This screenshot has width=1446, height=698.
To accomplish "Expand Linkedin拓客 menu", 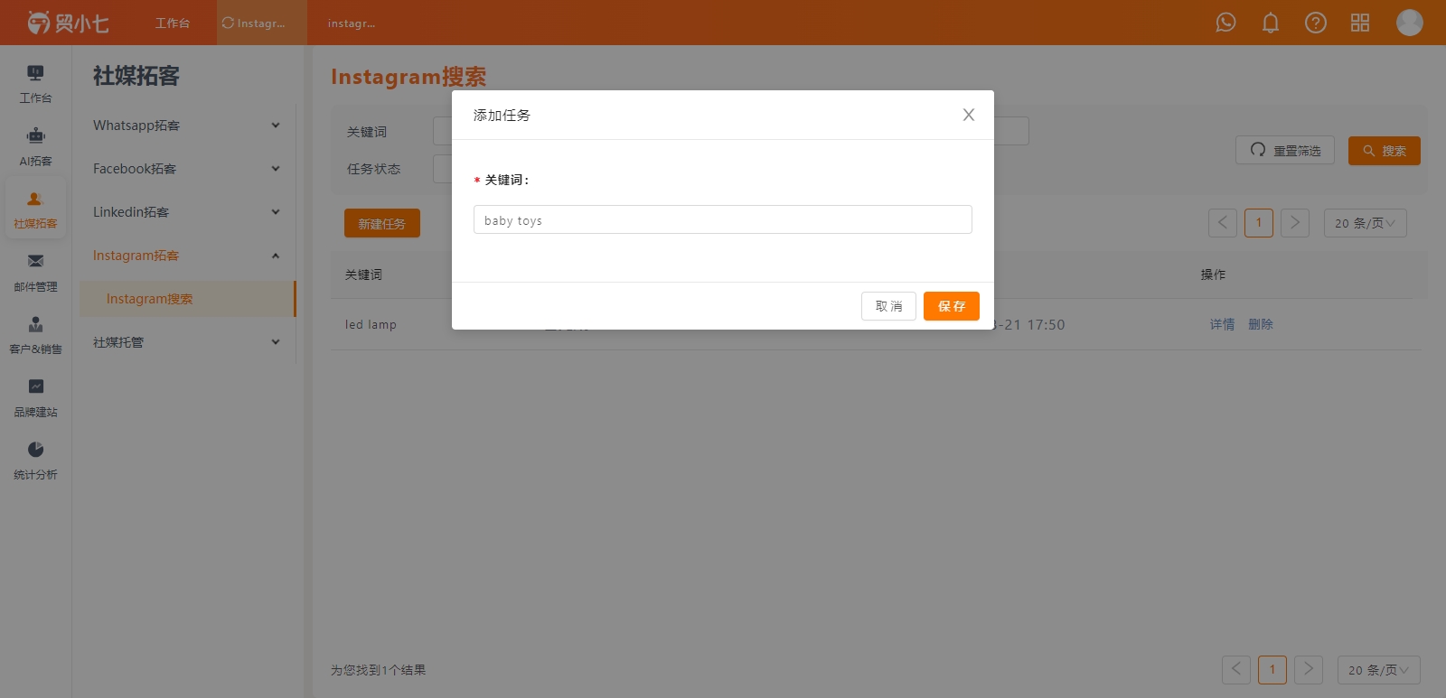I will coord(187,212).
